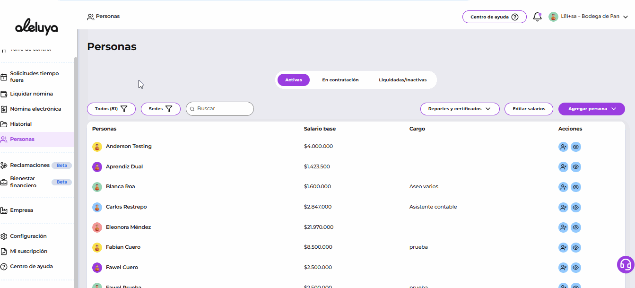635x288 pixels.
Task: Switch to Liquidadas/Inactivas tab
Action: tap(402, 80)
